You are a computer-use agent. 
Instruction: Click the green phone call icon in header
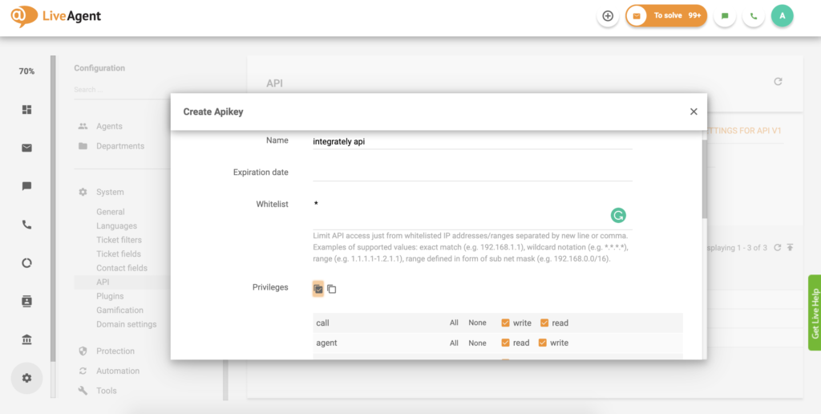(753, 16)
